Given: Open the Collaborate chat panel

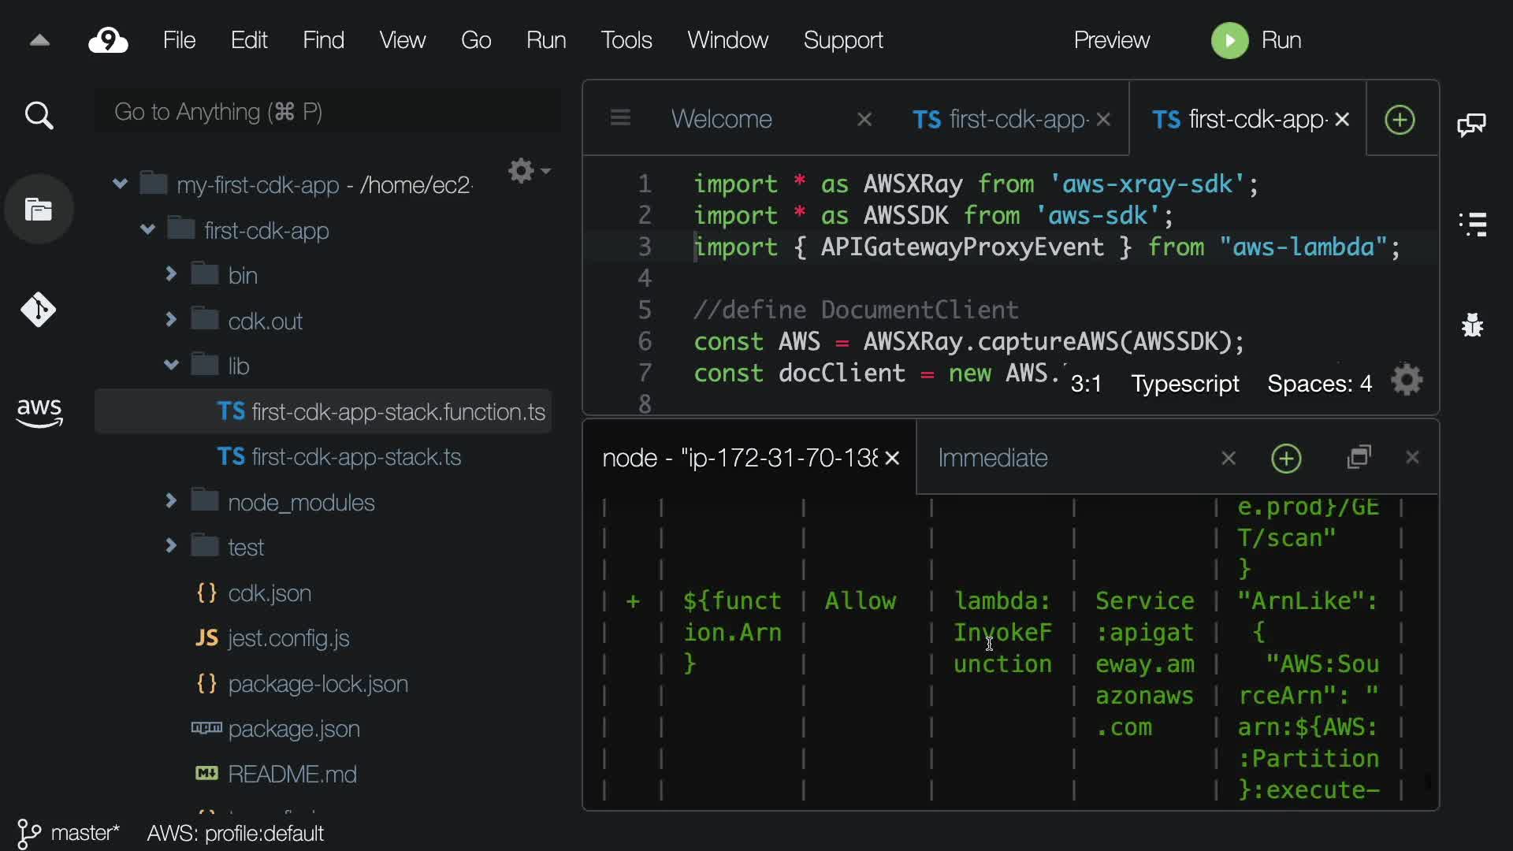Looking at the screenshot, I should click(x=1471, y=124).
